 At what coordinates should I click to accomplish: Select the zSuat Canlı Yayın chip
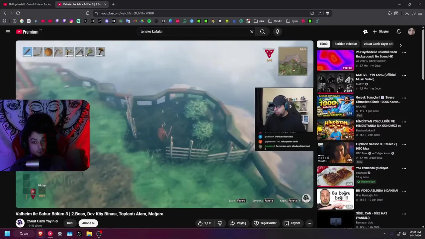378,44
